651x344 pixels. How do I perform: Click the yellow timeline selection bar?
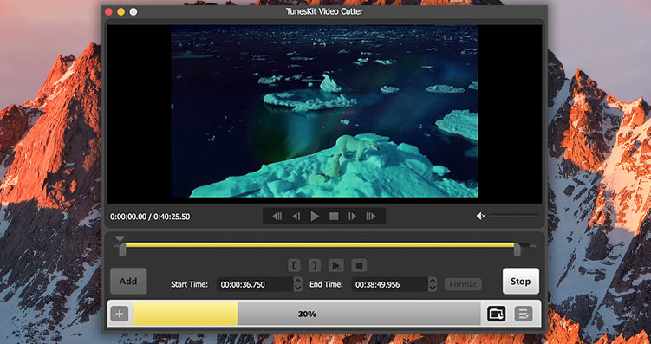click(x=320, y=245)
